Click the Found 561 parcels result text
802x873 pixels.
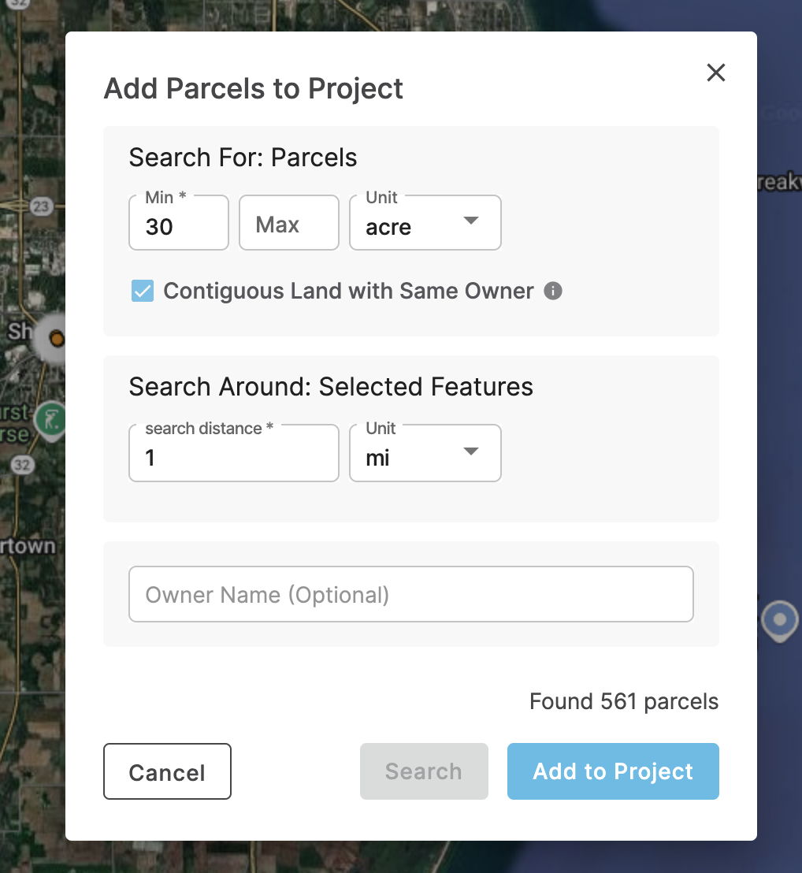coord(623,701)
